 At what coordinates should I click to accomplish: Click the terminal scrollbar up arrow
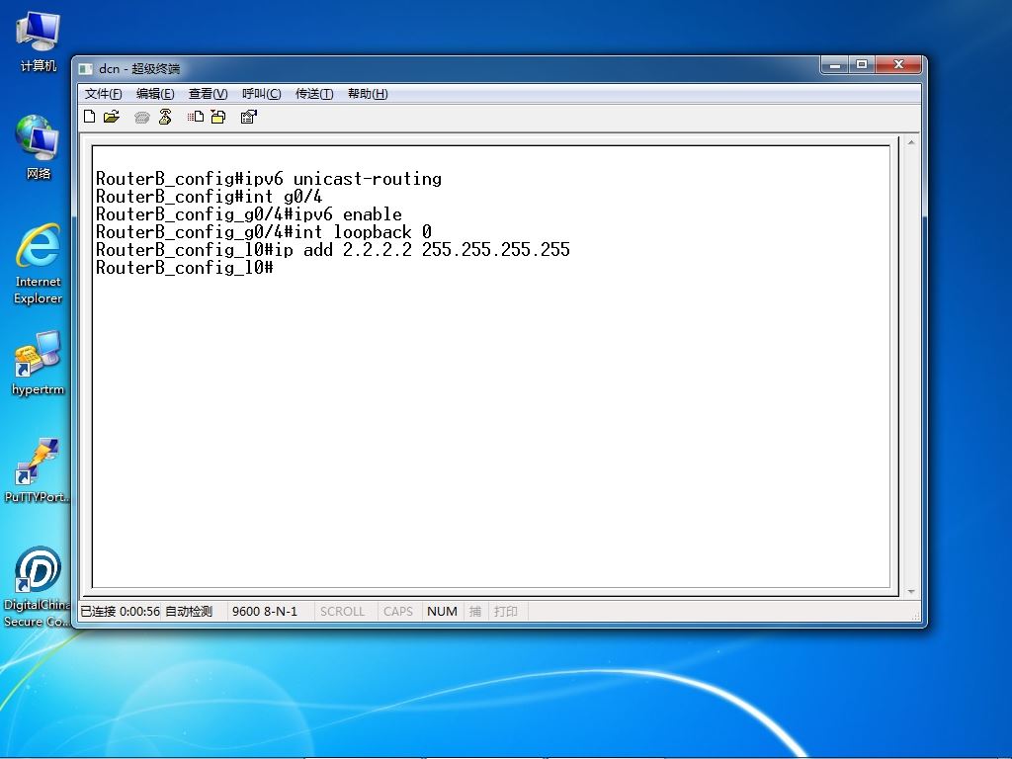coord(910,142)
